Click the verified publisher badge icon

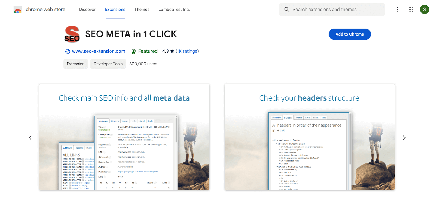pos(68,51)
